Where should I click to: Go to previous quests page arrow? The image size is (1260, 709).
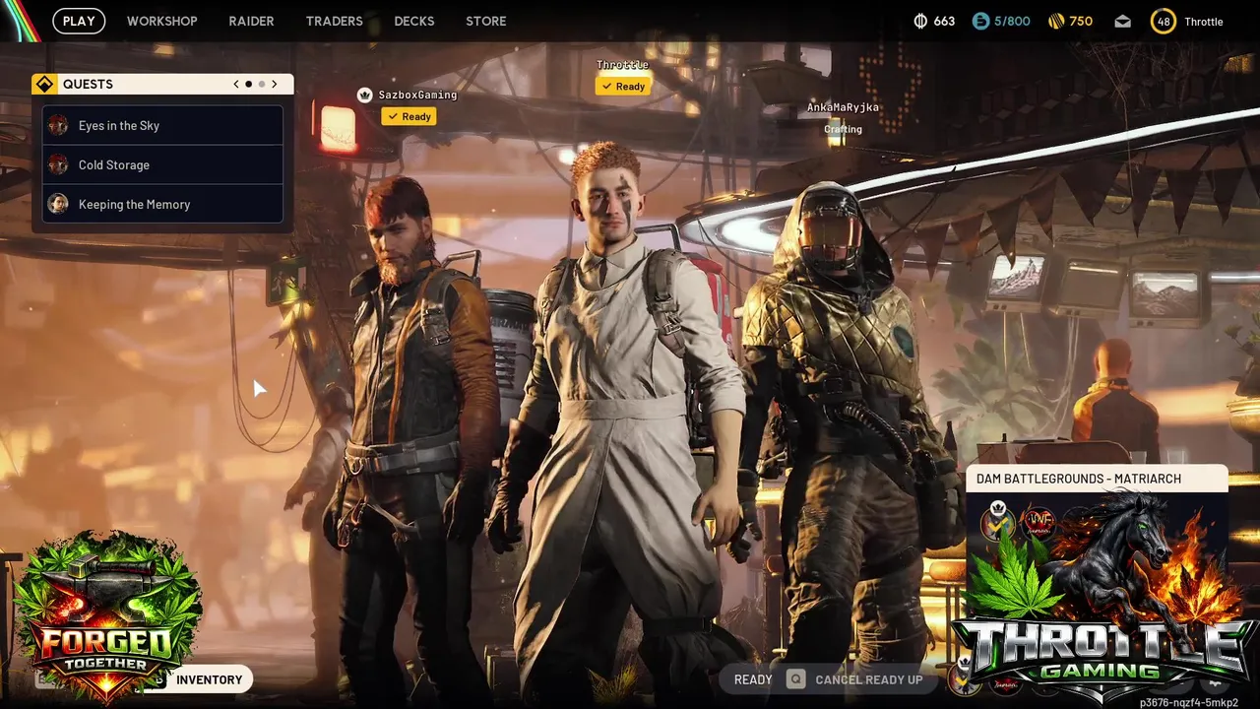(x=236, y=85)
